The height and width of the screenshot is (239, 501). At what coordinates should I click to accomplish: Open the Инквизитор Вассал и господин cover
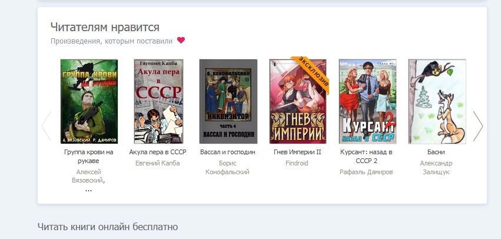click(228, 101)
